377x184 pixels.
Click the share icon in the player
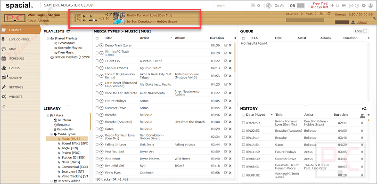coord(107,15)
